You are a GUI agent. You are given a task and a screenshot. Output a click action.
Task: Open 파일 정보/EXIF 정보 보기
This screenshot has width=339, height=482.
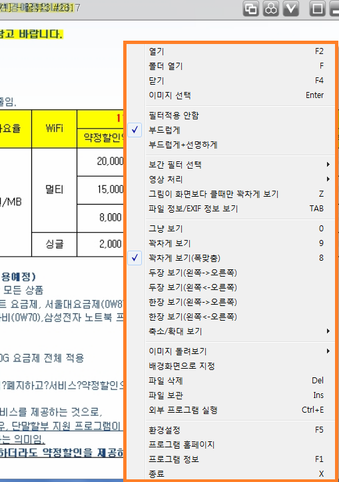coord(240,209)
